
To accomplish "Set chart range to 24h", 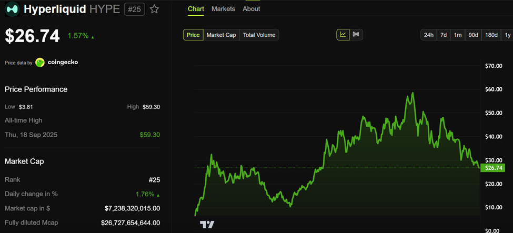I will [x=428, y=35].
